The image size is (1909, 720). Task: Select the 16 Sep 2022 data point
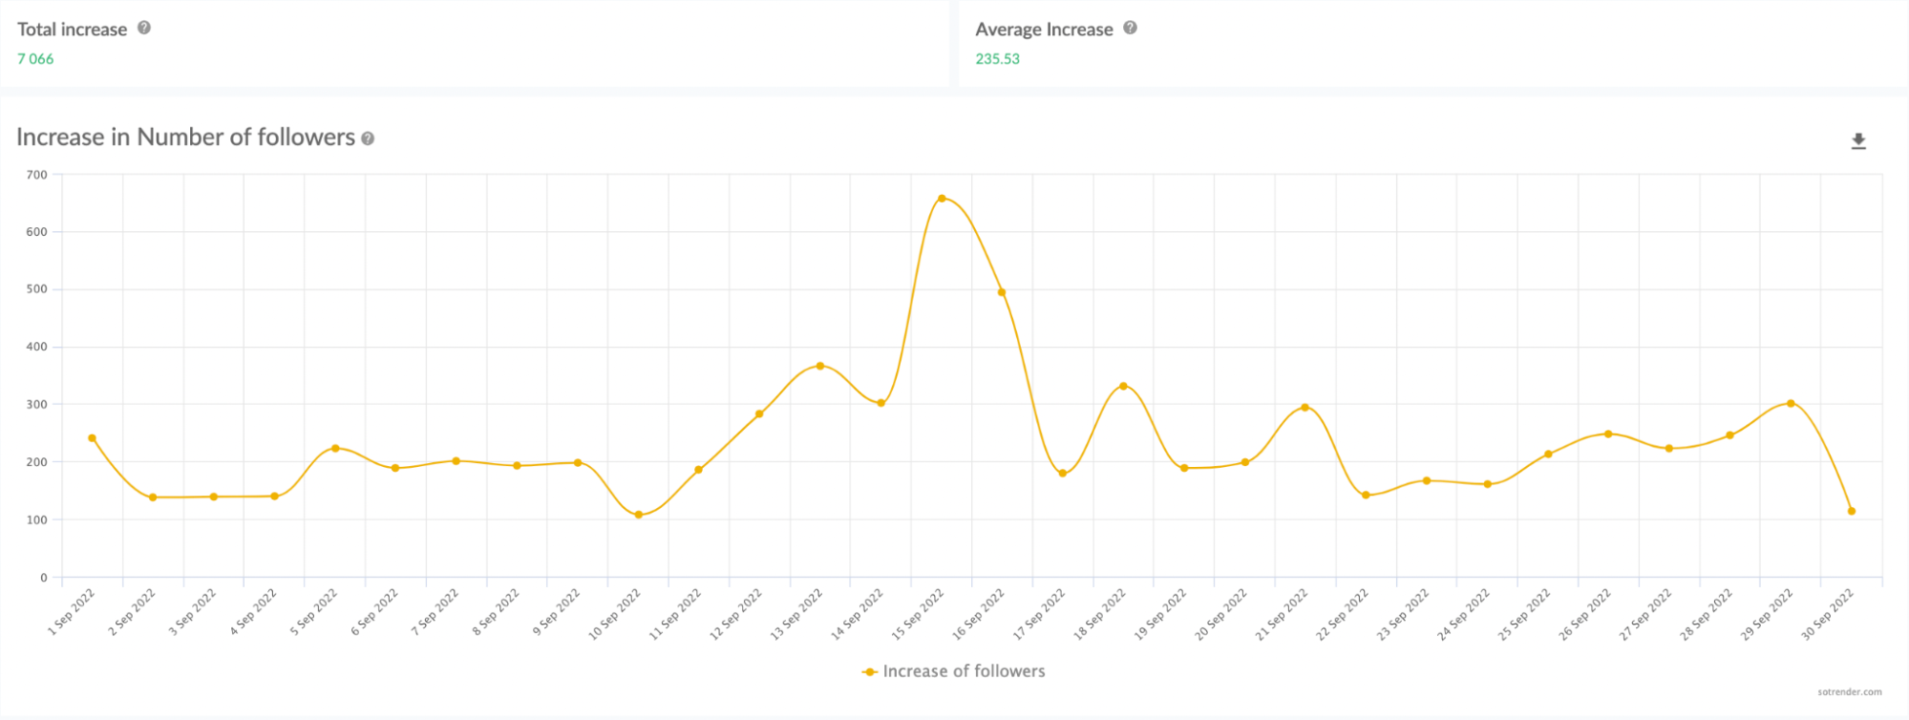(x=1002, y=292)
